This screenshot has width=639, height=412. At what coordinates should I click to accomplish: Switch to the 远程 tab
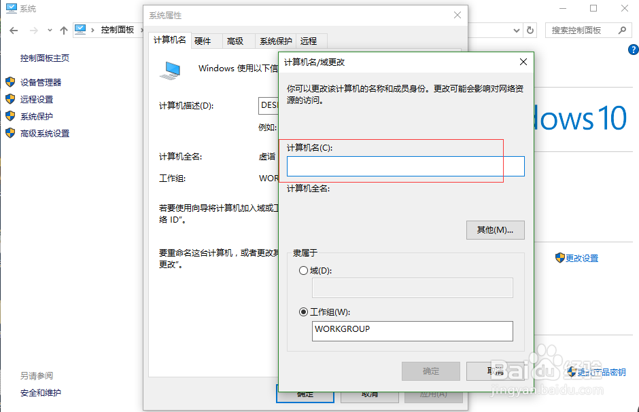point(310,41)
